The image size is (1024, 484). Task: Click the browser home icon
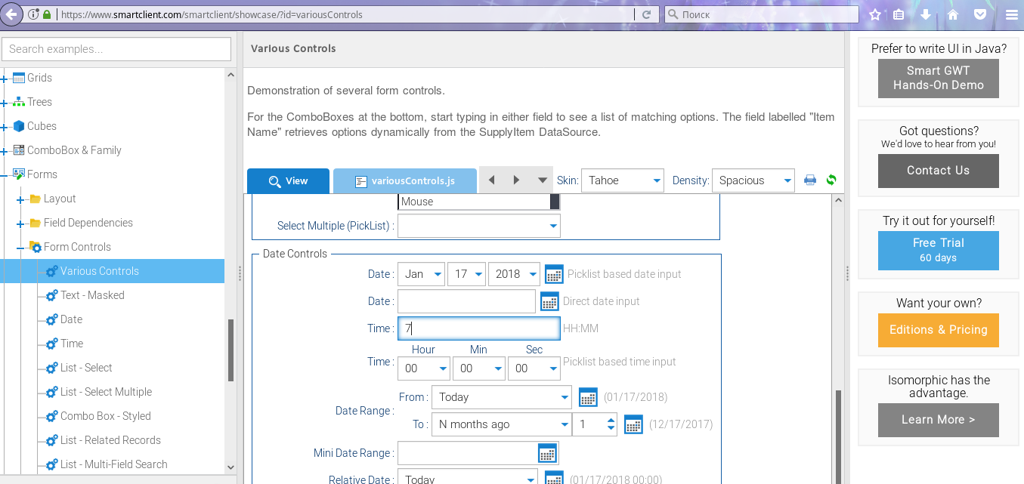click(x=953, y=14)
